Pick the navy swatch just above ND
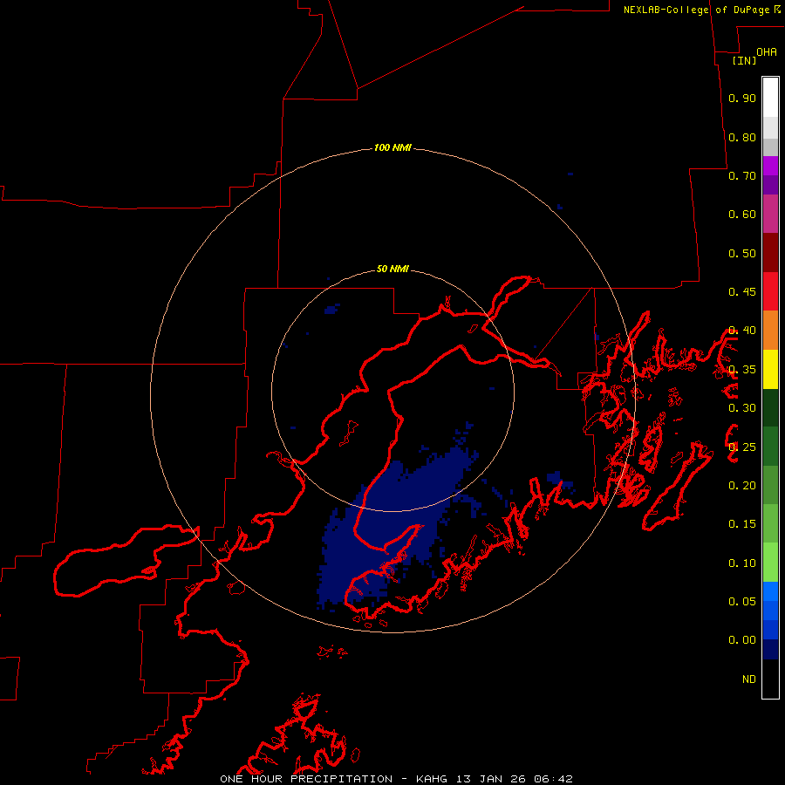 pyautogui.click(x=770, y=649)
